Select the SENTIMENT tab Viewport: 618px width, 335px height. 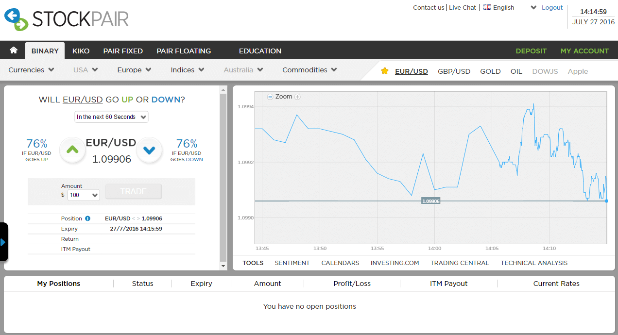pyautogui.click(x=292, y=263)
